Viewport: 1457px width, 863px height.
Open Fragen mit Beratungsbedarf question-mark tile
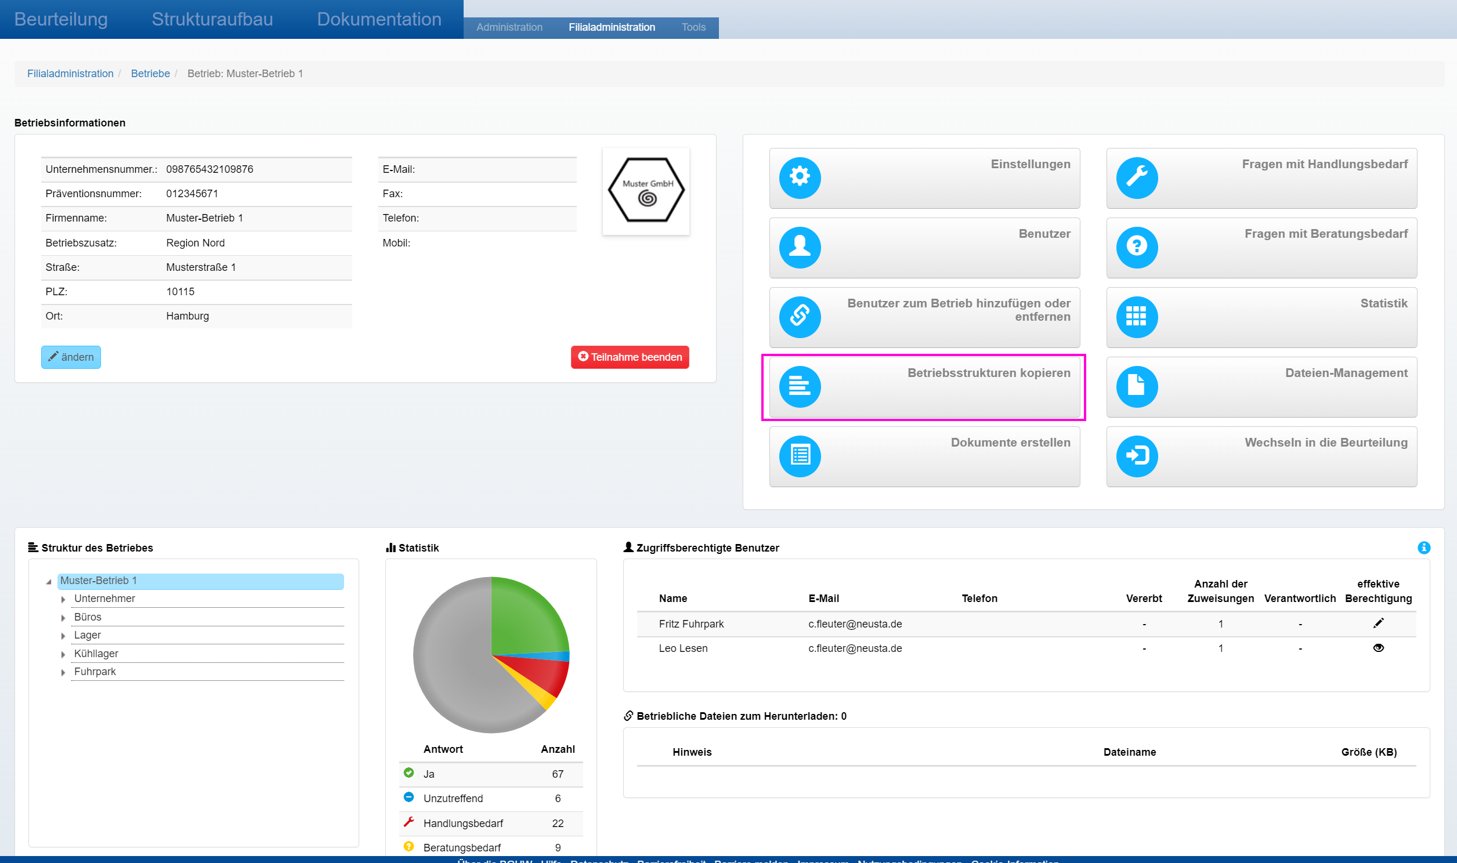click(x=1261, y=248)
